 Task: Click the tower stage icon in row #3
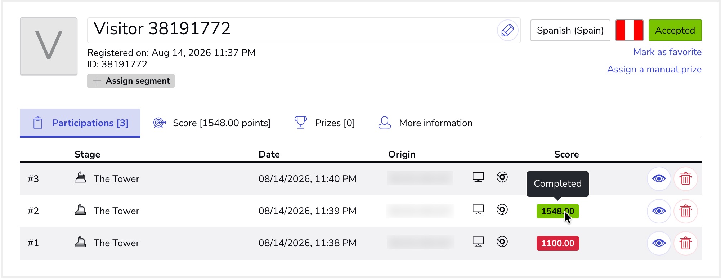(80, 177)
